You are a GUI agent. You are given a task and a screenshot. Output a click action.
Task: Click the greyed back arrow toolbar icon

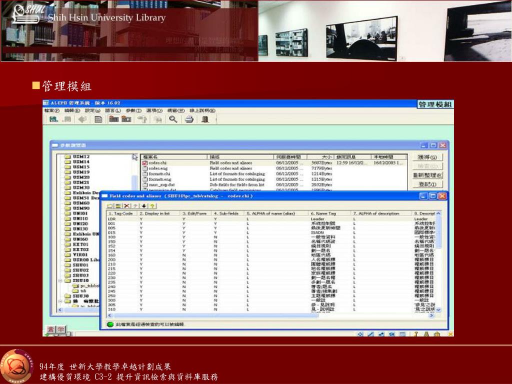tap(82, 119)
